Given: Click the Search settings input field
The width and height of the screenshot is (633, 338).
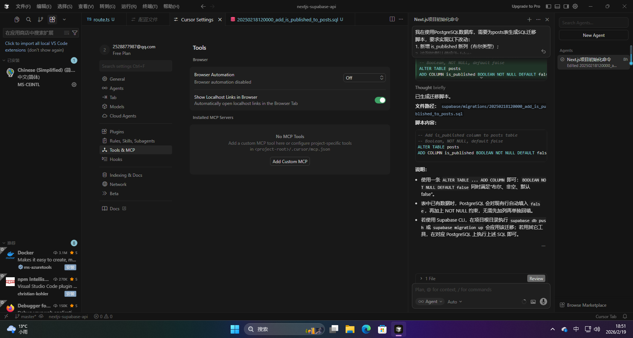Looking at the screenshot, I should (136, 66).
